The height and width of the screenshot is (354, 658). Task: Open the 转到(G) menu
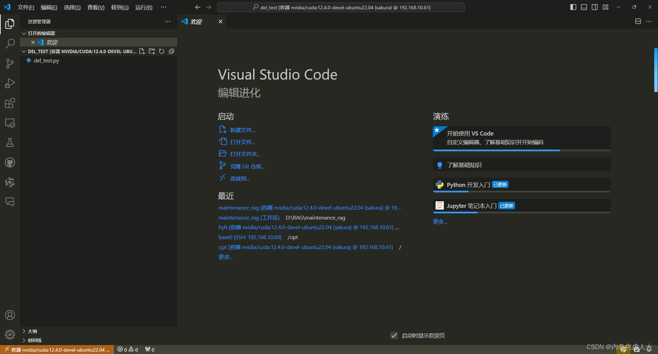point(120,8)
